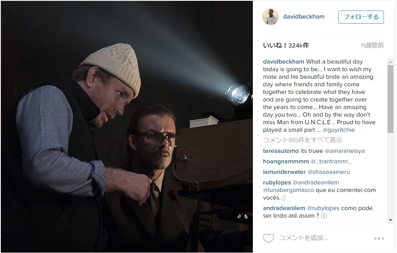The width and height of the screenshot is (397, 253).
Task: View the いいね 324k likes count
Action: click(x=286, y=45)
